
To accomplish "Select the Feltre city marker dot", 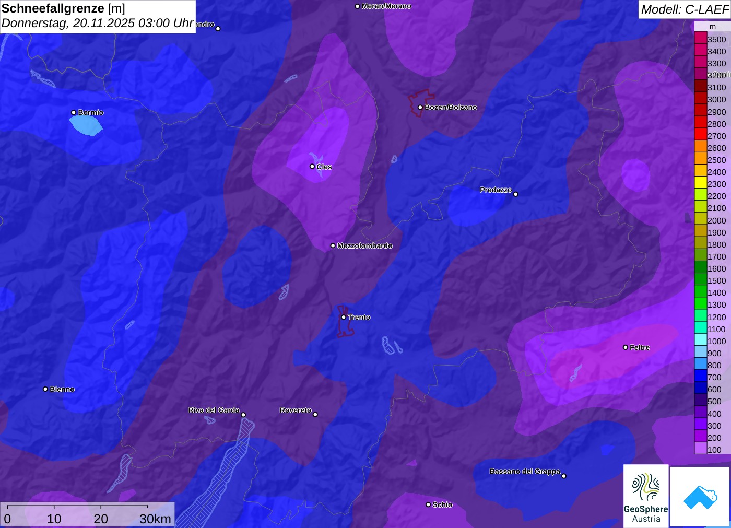I will pyautogui.click(x=626, y=347).
